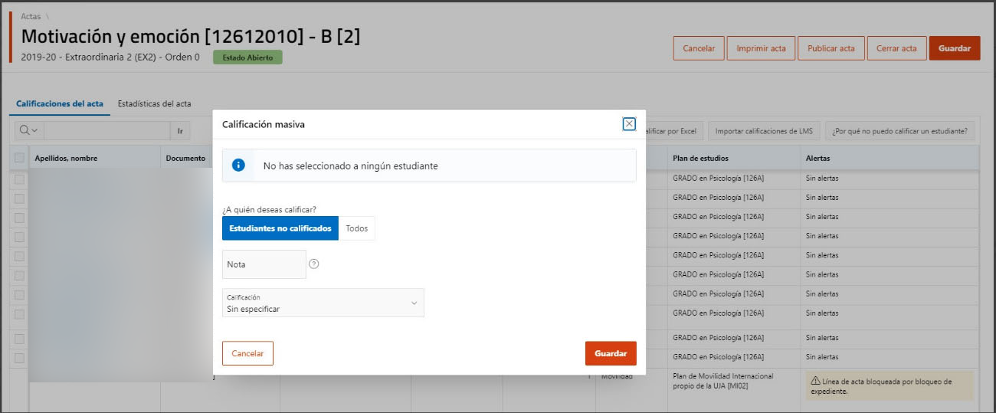Click the calificar por Excel button
The width and height of the screenshot is (996, 413).
671,131
